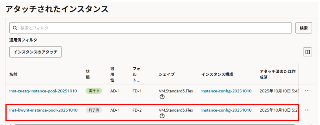Click the アタッチ済または作成済 column header

[x=278, y=75]
